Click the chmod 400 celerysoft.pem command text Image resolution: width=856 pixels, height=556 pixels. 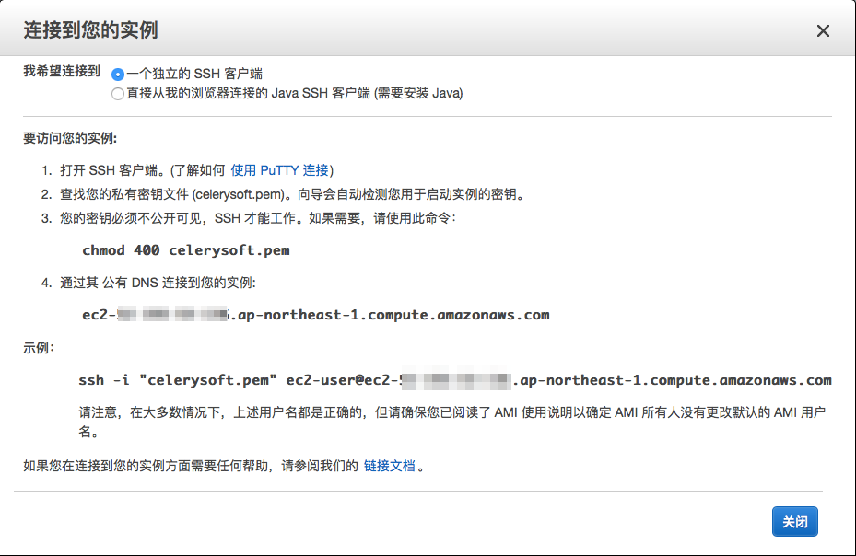(x=185, y=250)
